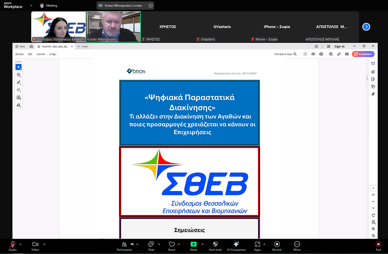The width and height of the screenshot is (388, 254).
Task: Start recording with the Record button
Action: 277,245
